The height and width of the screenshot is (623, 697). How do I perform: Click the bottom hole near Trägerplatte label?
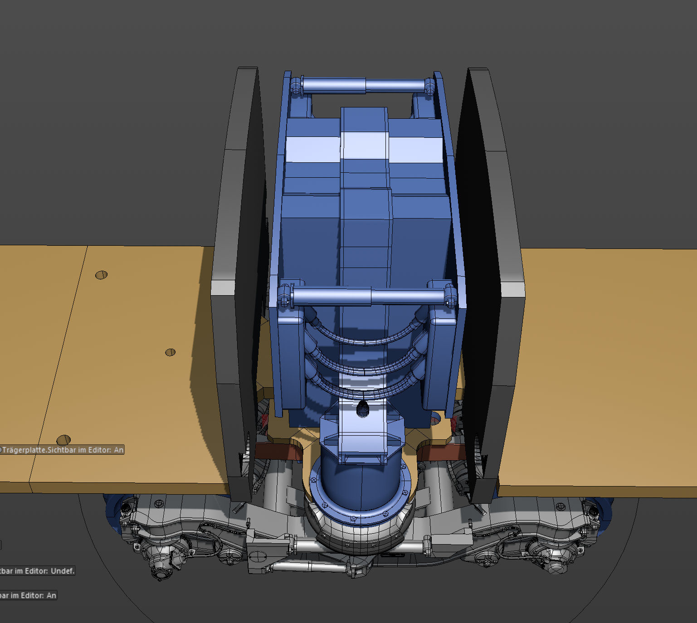[x=63, y=439]
